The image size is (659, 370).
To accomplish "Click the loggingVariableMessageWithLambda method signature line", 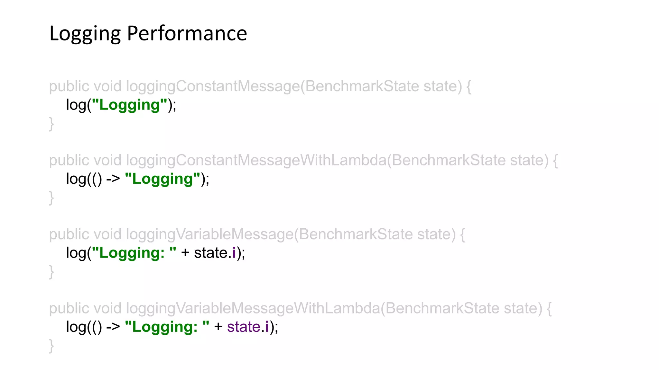I will 300,308.
